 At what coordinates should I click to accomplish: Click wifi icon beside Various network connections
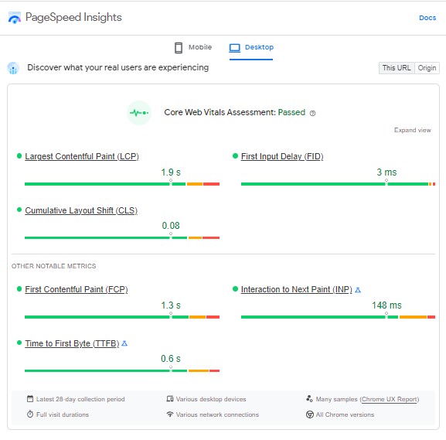click(170, 414)
